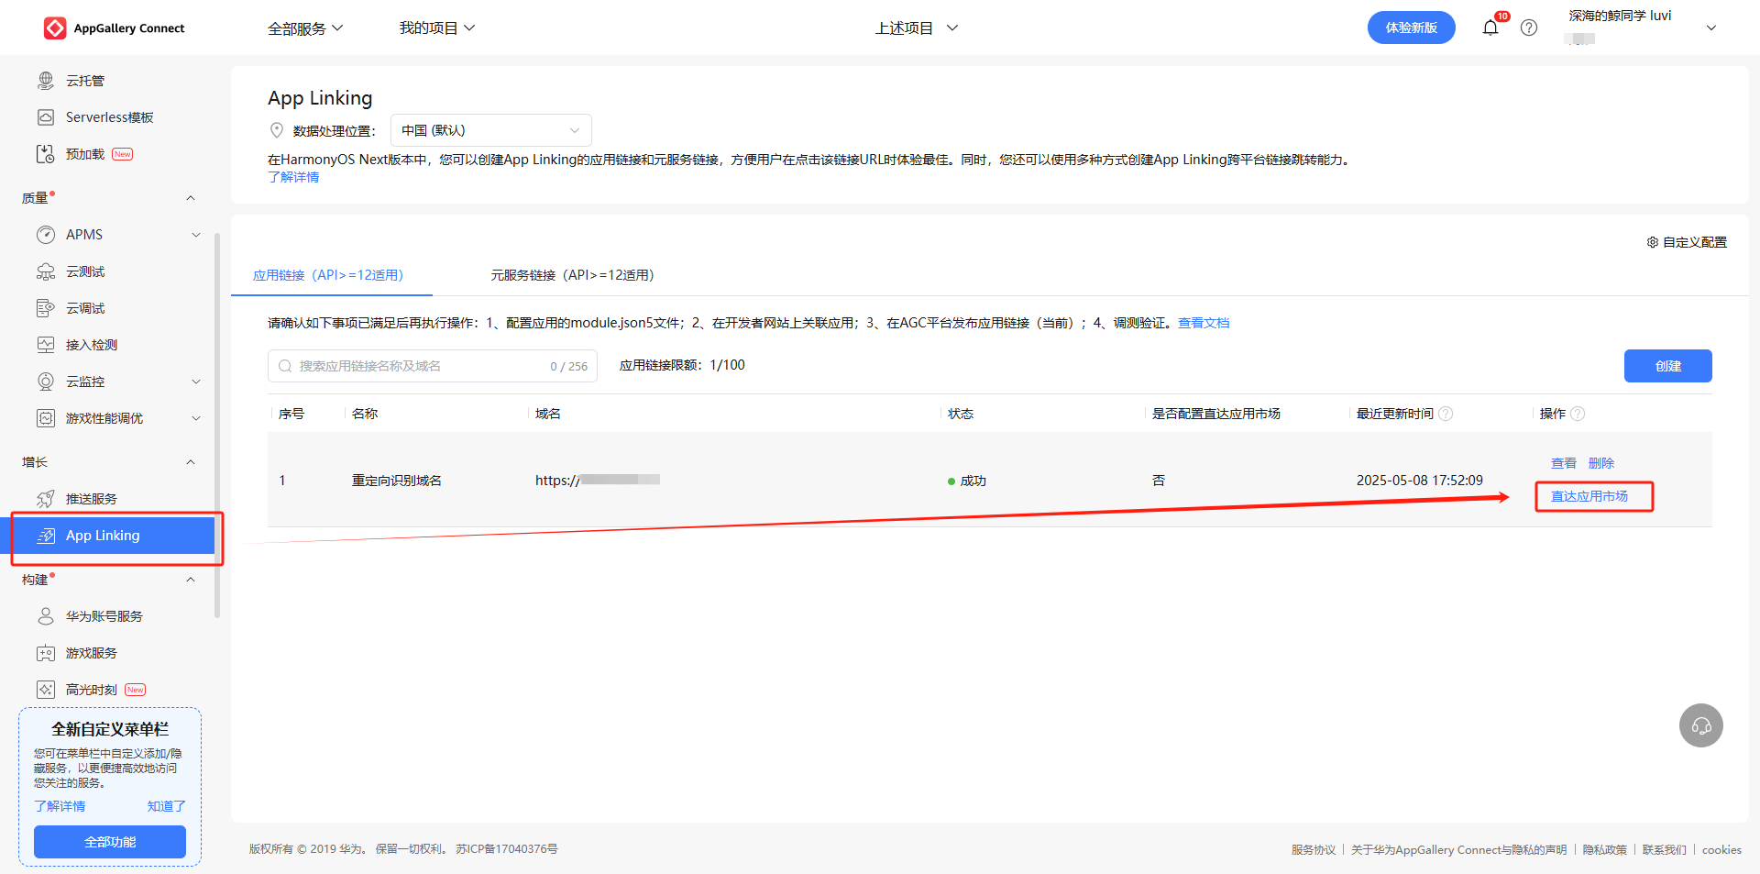Click the sidebar vertical scrollbar
The height and width of the screenshot is (874, 1760).
(x=217, y=426)
